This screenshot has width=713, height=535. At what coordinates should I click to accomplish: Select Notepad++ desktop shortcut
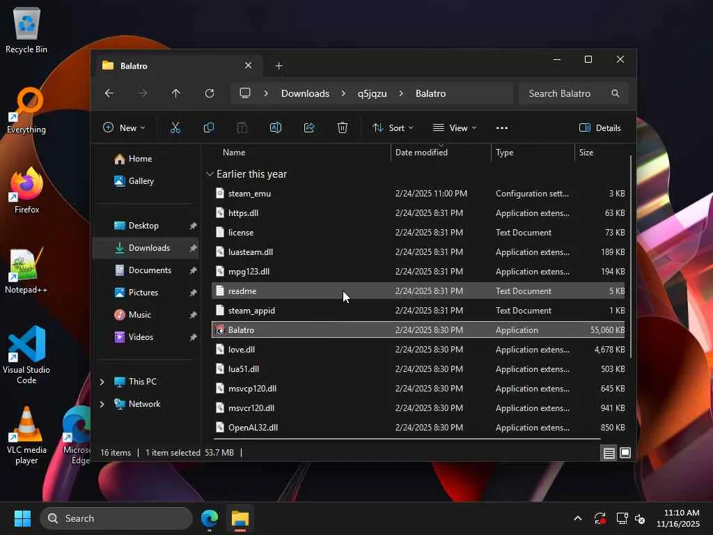26,271
